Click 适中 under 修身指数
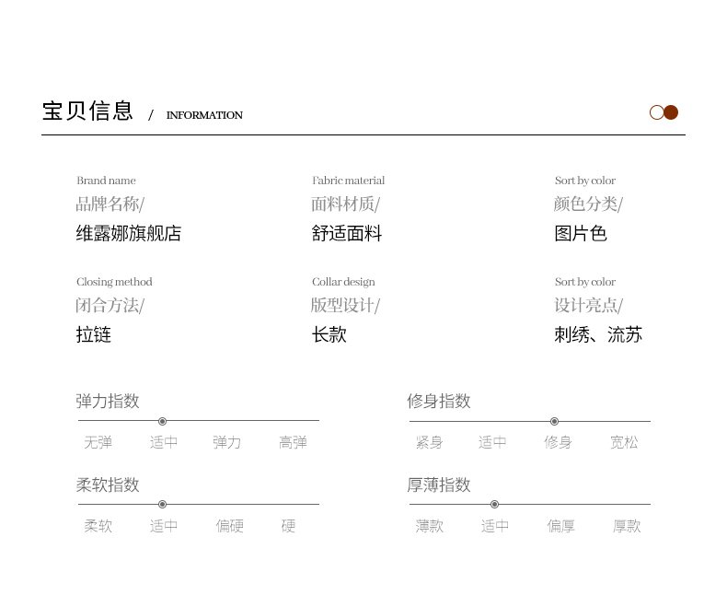 [x=492, y=442]
